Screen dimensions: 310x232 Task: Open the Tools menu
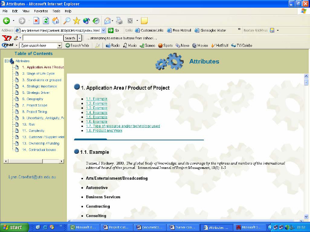(x=56, y=11)
